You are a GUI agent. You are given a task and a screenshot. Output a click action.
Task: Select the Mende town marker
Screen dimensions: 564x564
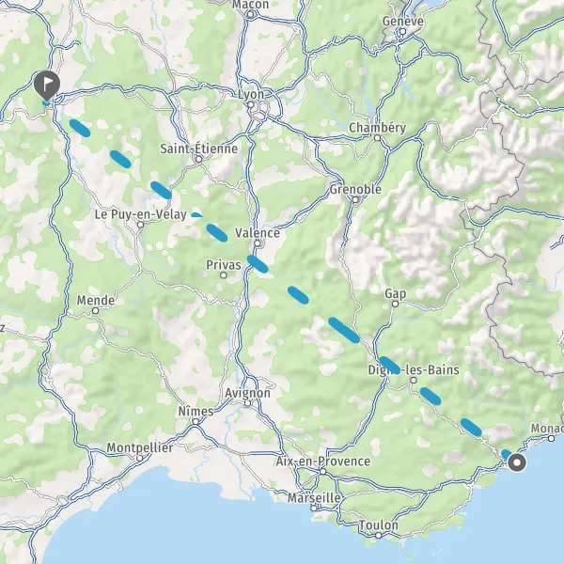pos(95,311)
